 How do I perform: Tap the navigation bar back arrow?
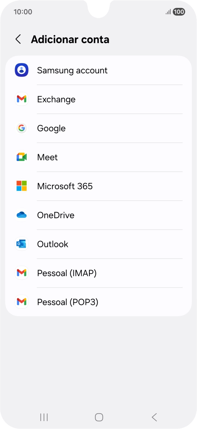click(x=154, y=417)
